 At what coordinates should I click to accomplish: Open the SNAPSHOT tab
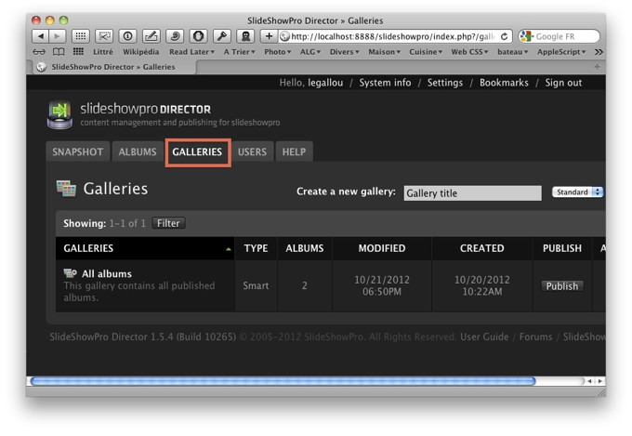[77, 152]
